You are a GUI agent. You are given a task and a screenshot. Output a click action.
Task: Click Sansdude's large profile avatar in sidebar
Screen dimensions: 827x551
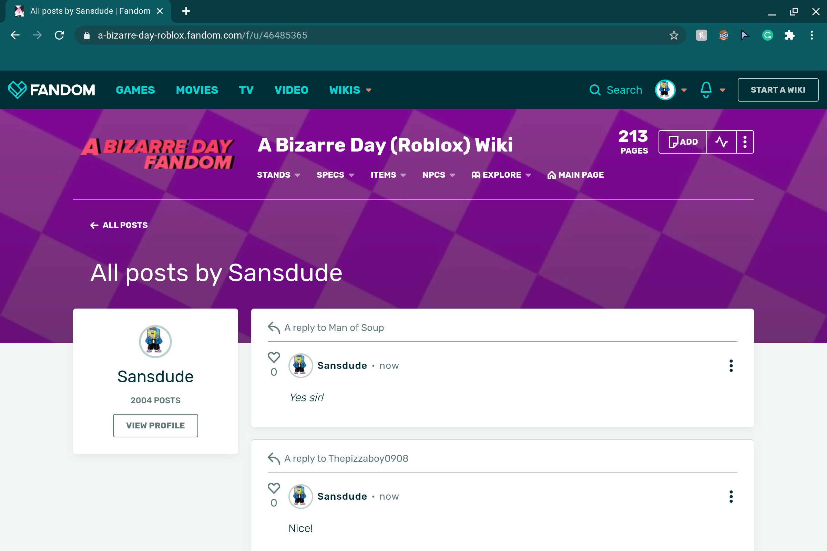pos(155,342)
